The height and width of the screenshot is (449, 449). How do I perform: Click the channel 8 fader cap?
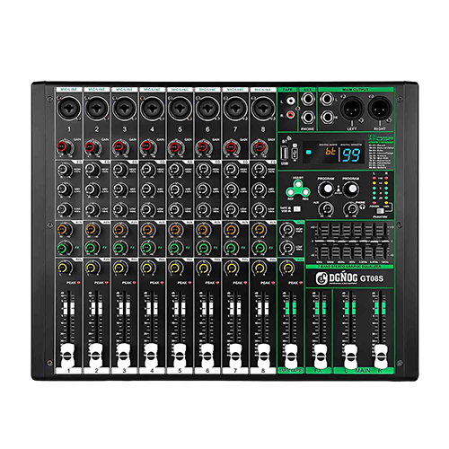point(263,356)
